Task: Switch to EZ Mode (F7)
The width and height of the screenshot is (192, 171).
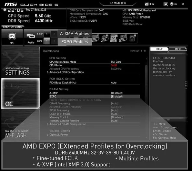Action: (x=118, y=3)
